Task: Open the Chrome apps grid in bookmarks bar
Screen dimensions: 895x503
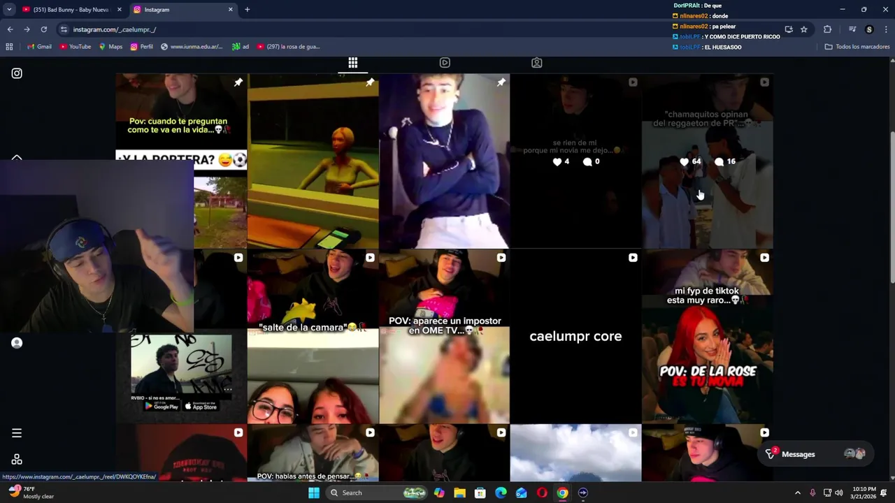Action: pyautogui.click(x=9, y=47)
